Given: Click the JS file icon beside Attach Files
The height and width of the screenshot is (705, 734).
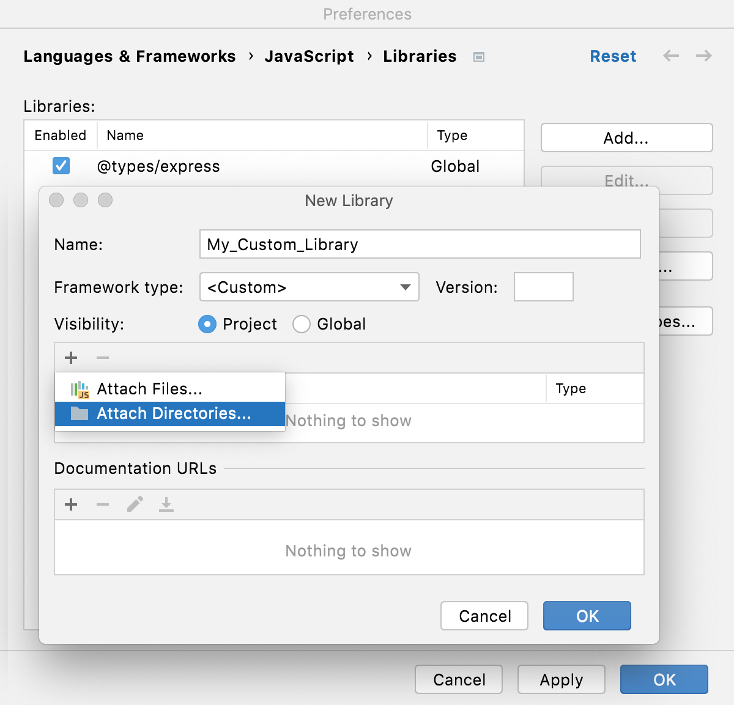Looking at the screenshot, I should point(80,388).
